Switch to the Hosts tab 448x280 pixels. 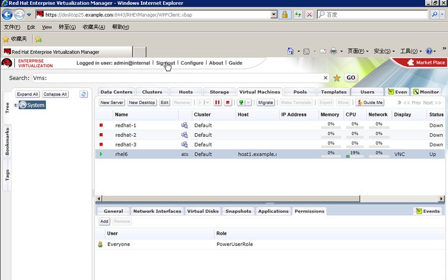point(186,92)
